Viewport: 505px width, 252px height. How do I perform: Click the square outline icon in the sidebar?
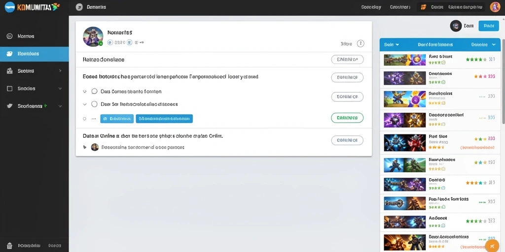[x=10, y=89]
